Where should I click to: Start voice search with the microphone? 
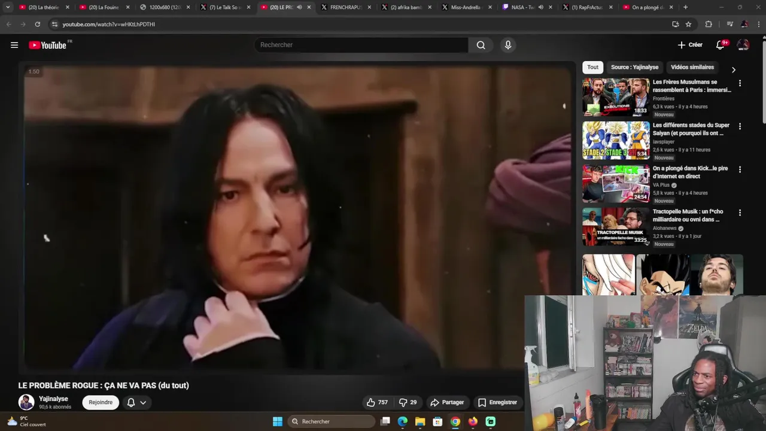[508, 45]
